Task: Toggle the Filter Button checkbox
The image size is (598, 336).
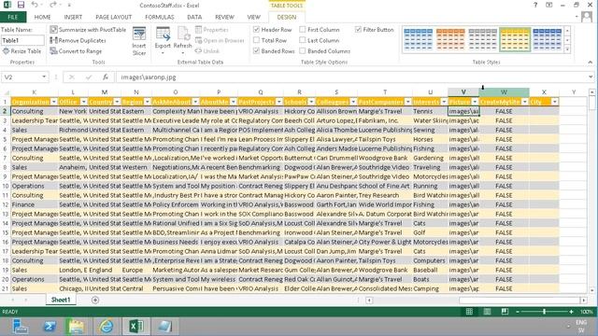Action: click(x=358, y=29)
